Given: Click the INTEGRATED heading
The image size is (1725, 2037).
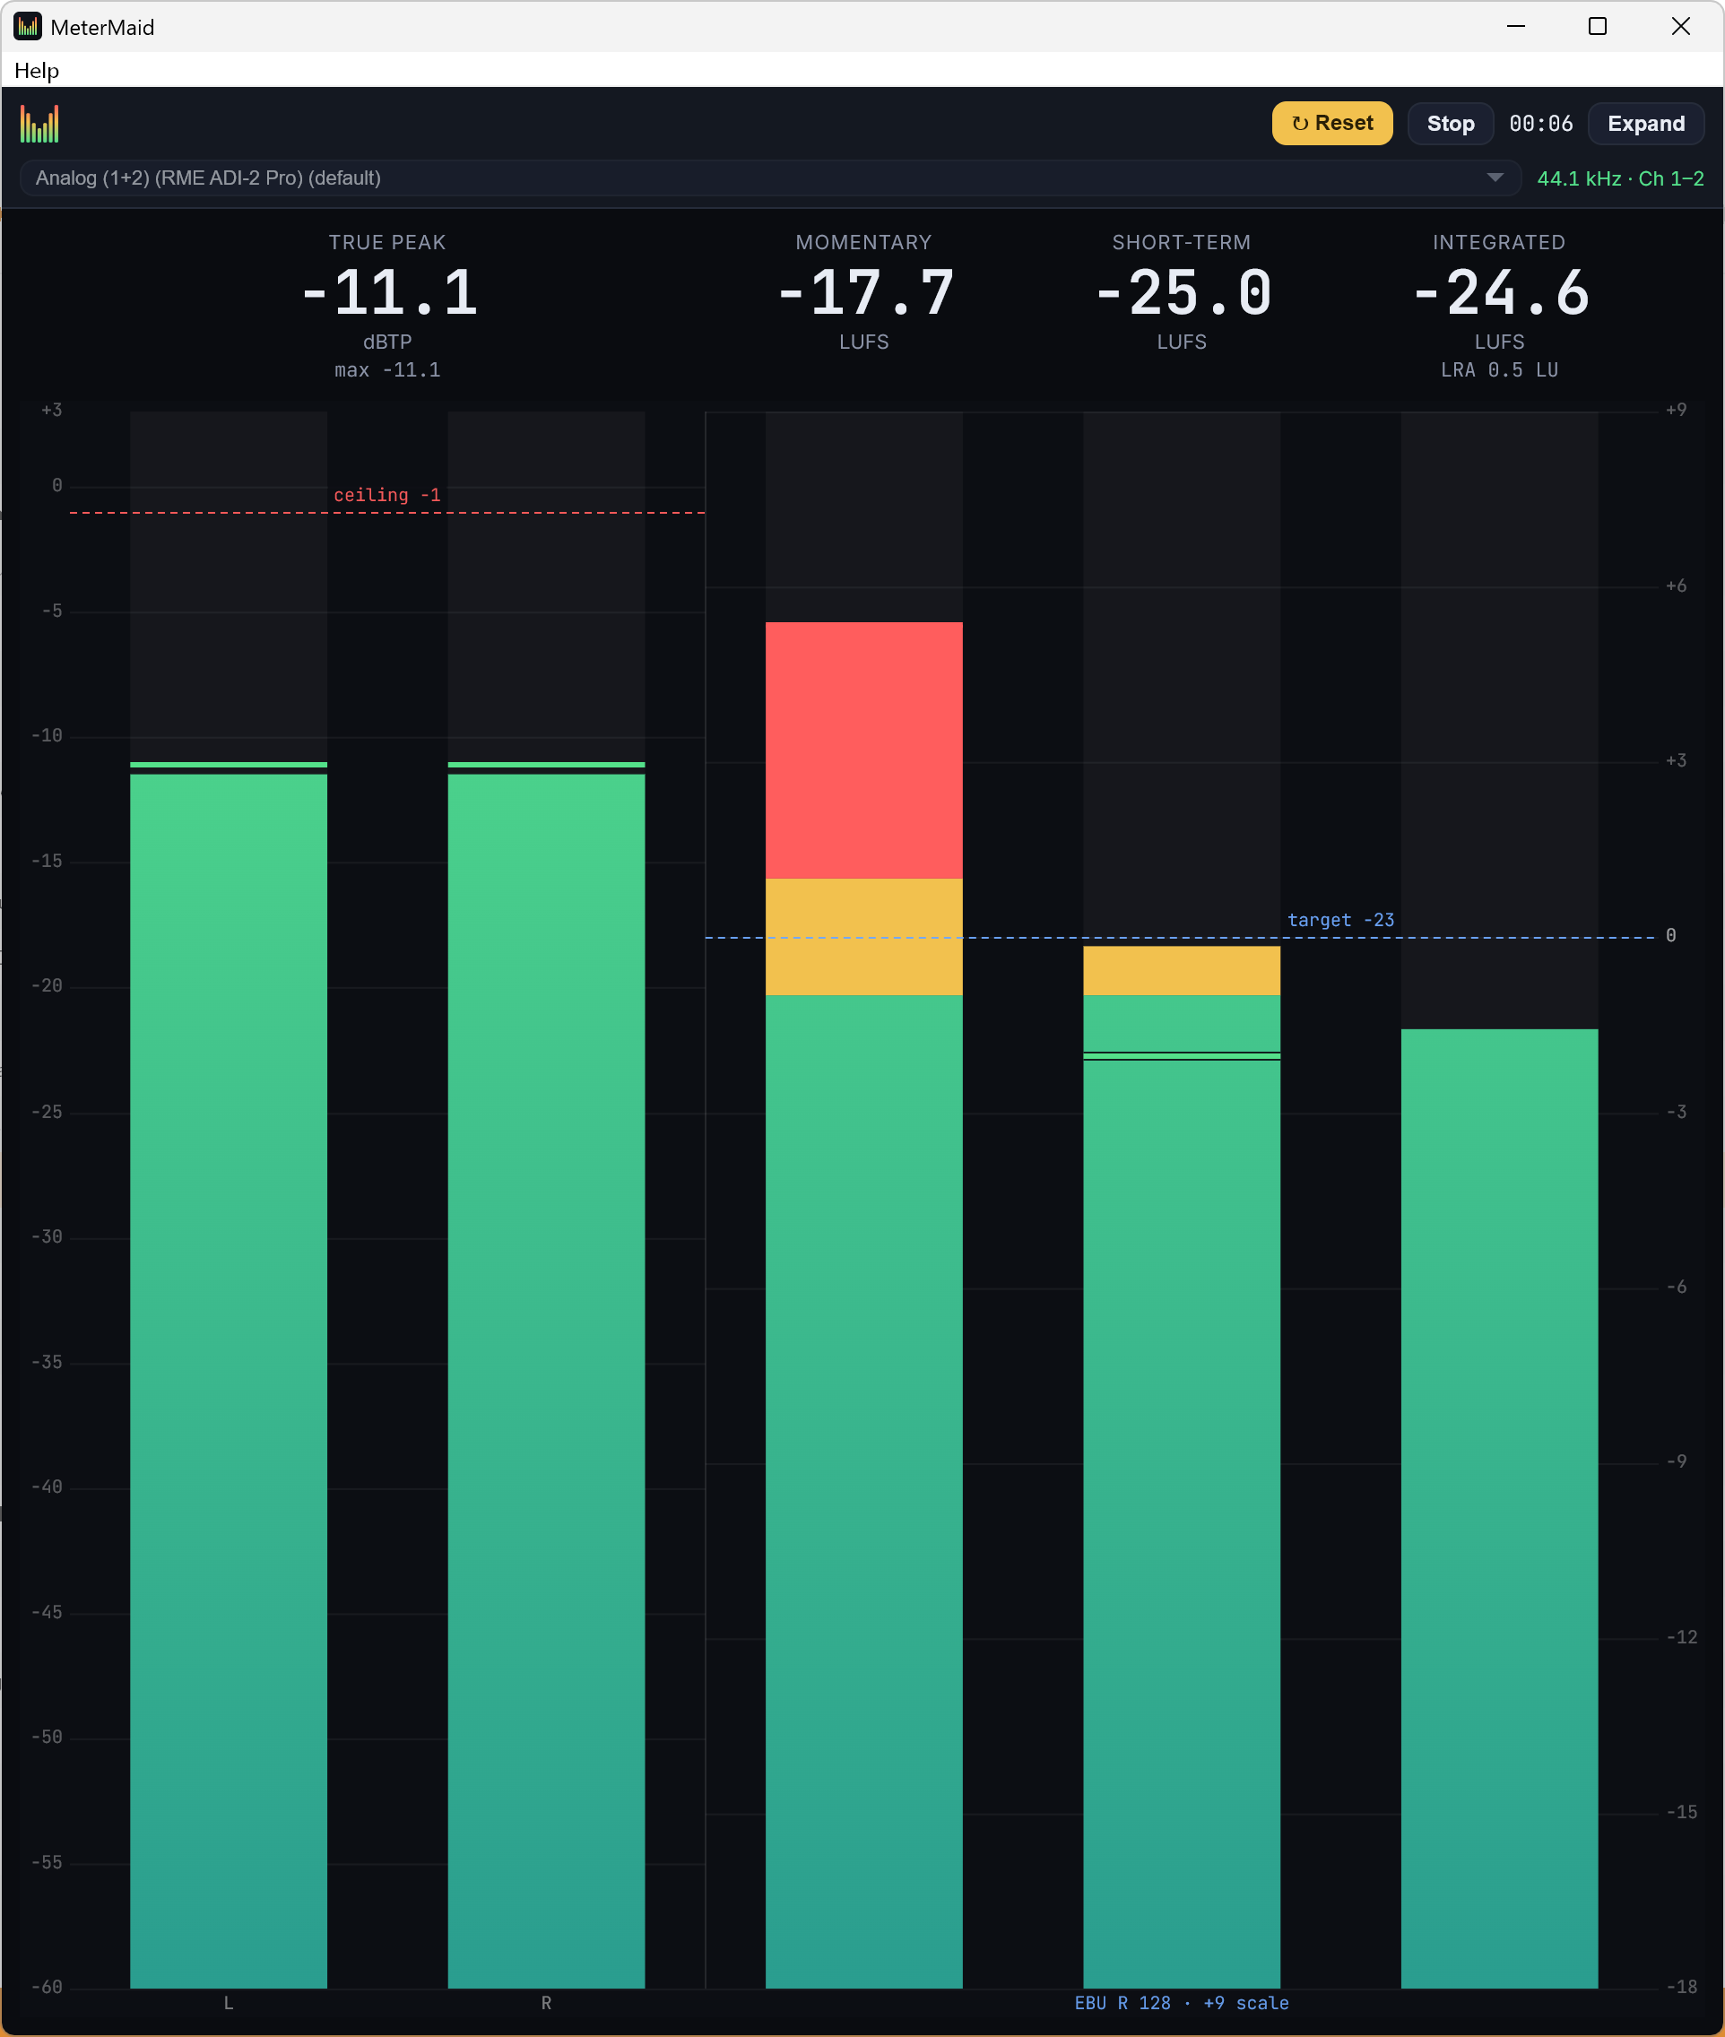Looking at the screenshot, I should pos(1499,241).
